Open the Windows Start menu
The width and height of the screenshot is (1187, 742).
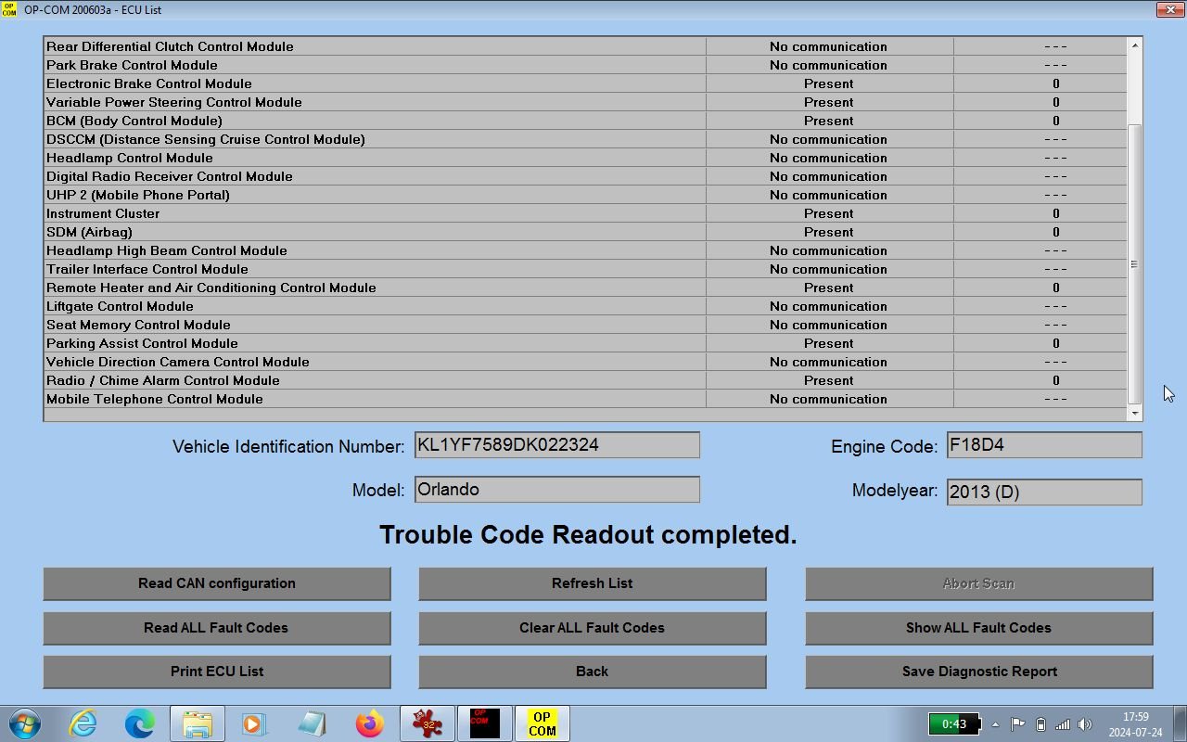(x=24, y=723)
